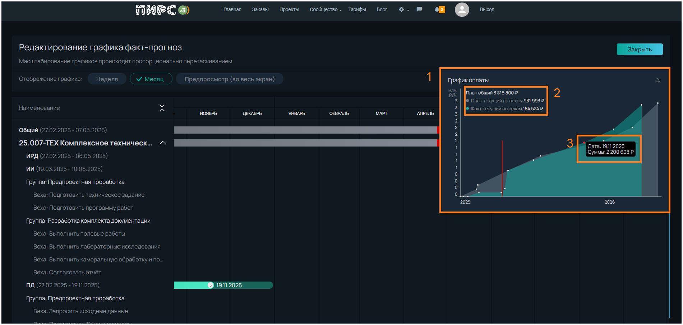Open Предпросмотр (во весь экран)

pyautogui.click(x=230, y=79)
